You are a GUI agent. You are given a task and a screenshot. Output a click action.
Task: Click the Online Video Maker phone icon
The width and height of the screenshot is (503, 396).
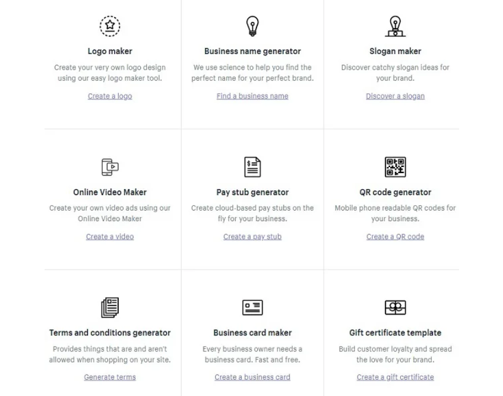[x=110, y=167]
